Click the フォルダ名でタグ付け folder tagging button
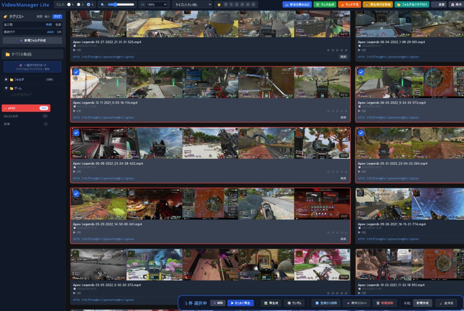Viewport: 464px width, 311px height. (x=412, y=5)
